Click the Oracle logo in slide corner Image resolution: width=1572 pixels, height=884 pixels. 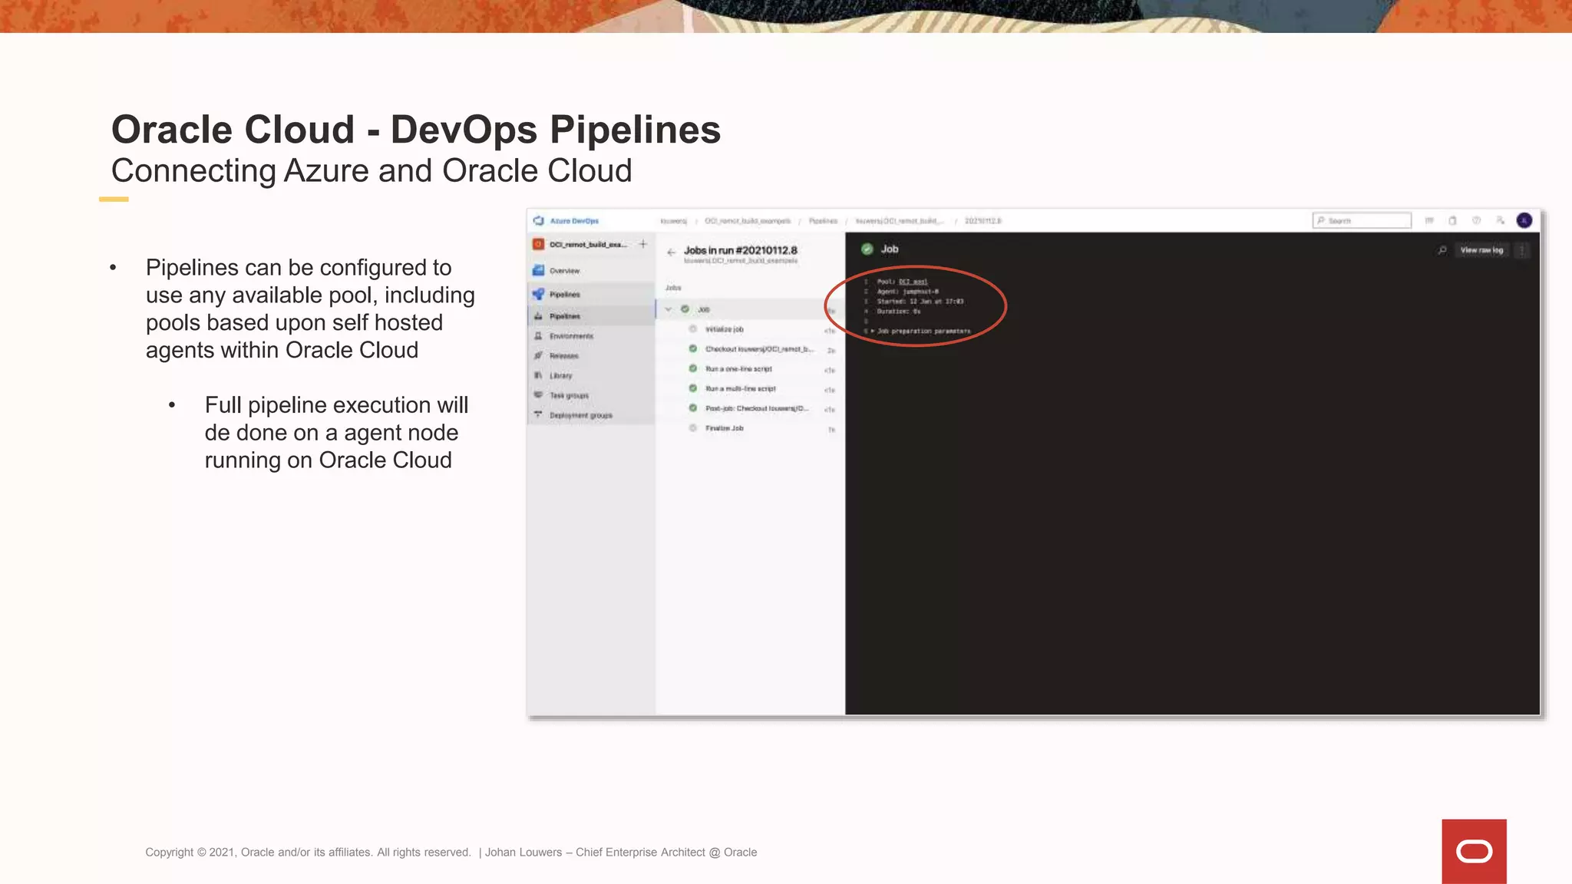1474,852
